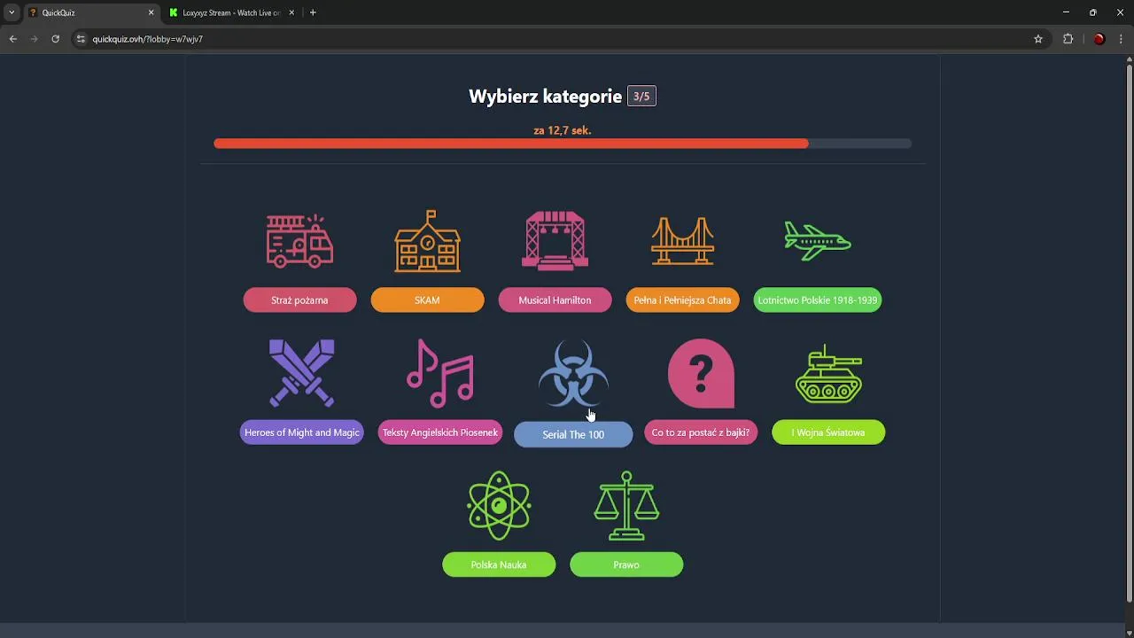Select the Prawo category button
Image resolution: width=1134 pixels, height=638 pixels.
(x=626, y=564)
